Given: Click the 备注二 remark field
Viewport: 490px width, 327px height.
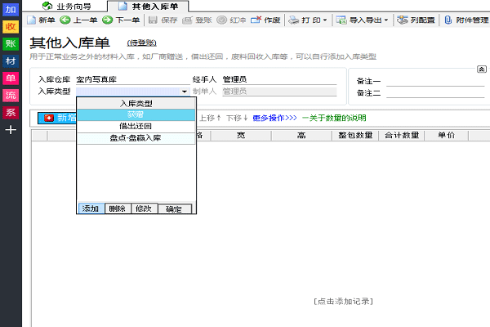Looking at the screenshot, I should pos(435,93).
